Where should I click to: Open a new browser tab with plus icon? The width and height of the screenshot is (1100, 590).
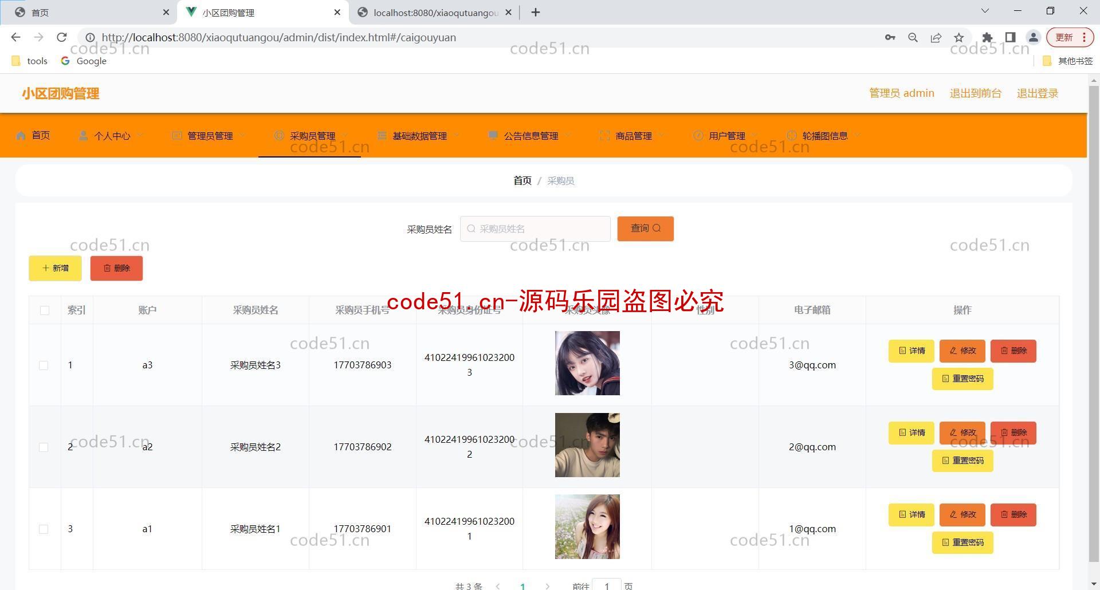click(536, 12)
